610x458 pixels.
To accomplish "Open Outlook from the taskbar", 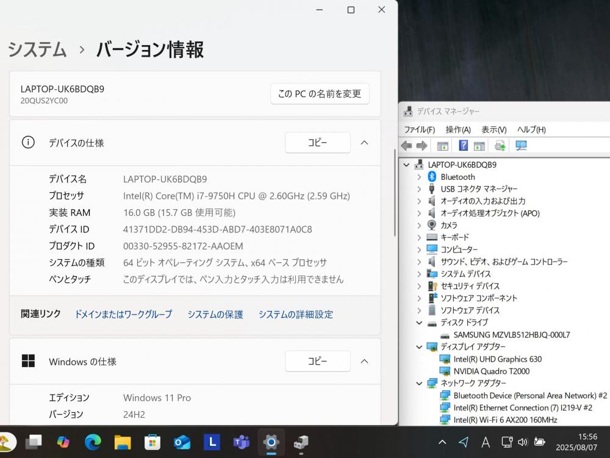I will (x=182, y=442).
